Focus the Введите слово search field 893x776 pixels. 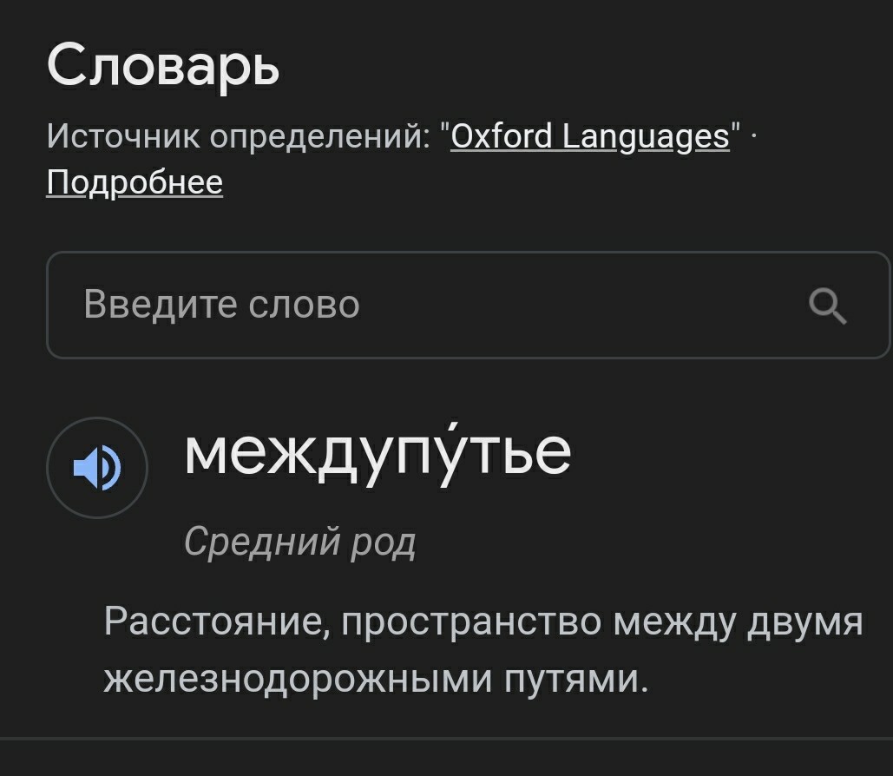tap(468, 305)
